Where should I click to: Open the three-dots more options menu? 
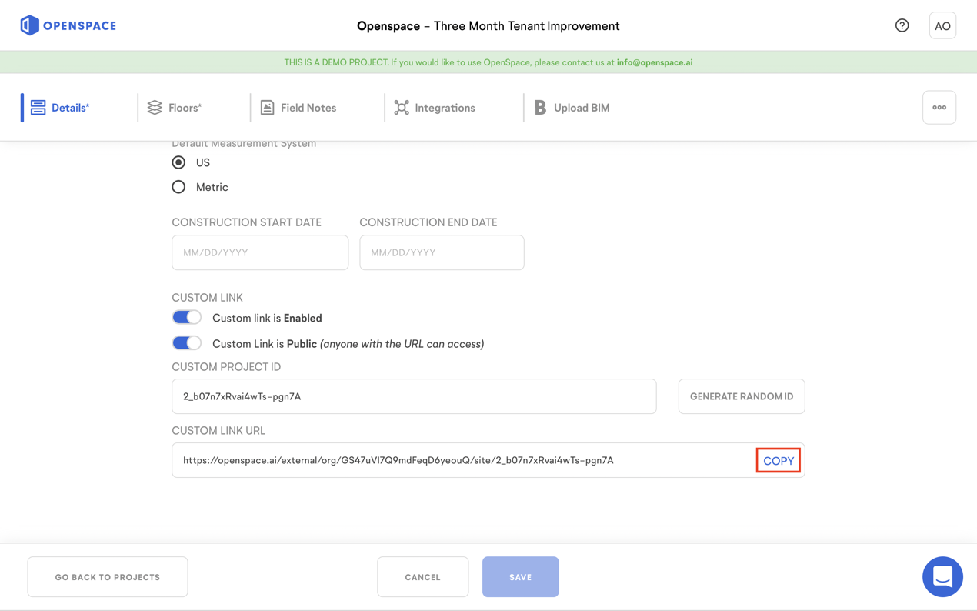point(939,108)
